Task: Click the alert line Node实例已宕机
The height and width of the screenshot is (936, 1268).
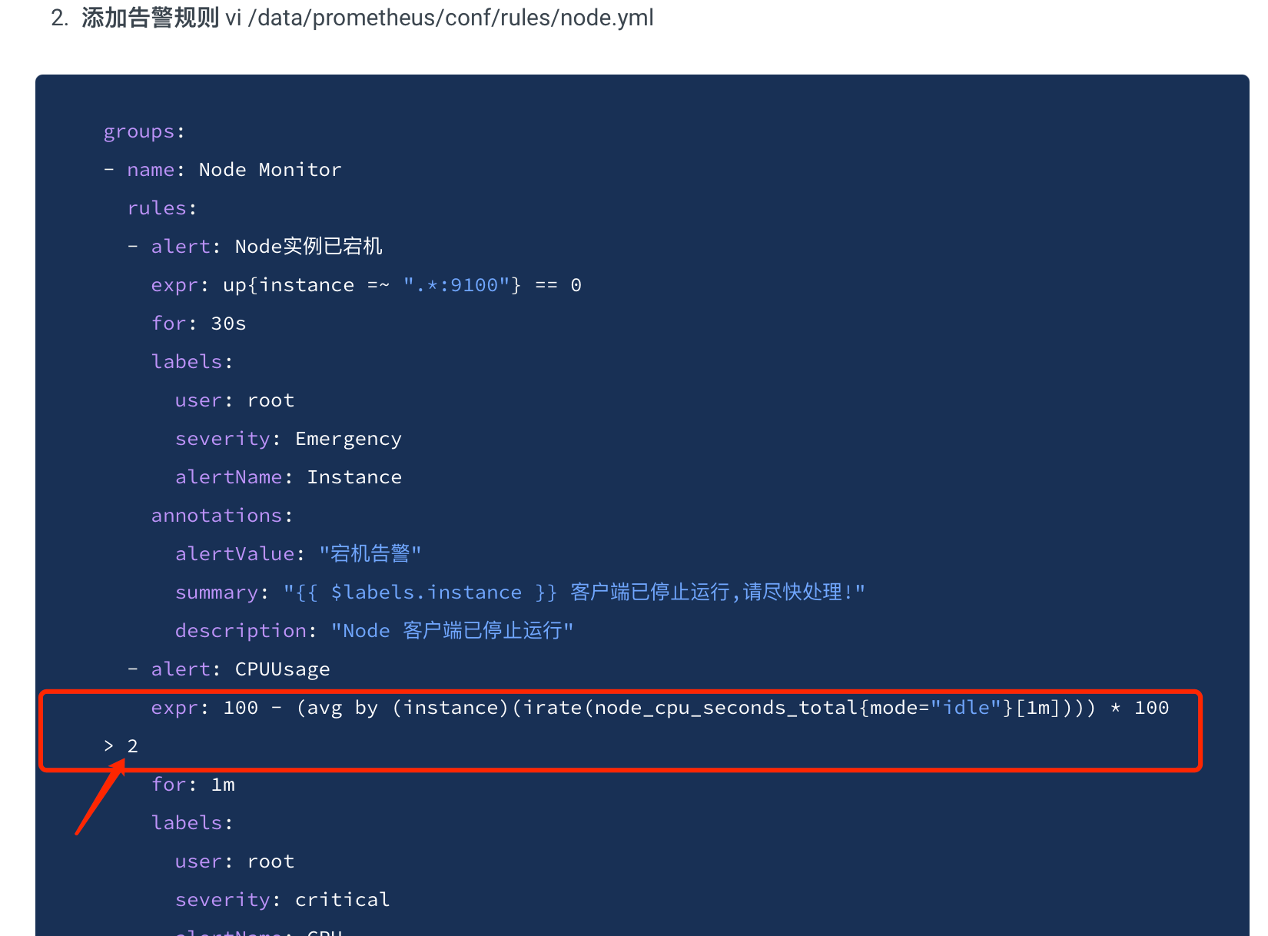Action: pos(267,247)
